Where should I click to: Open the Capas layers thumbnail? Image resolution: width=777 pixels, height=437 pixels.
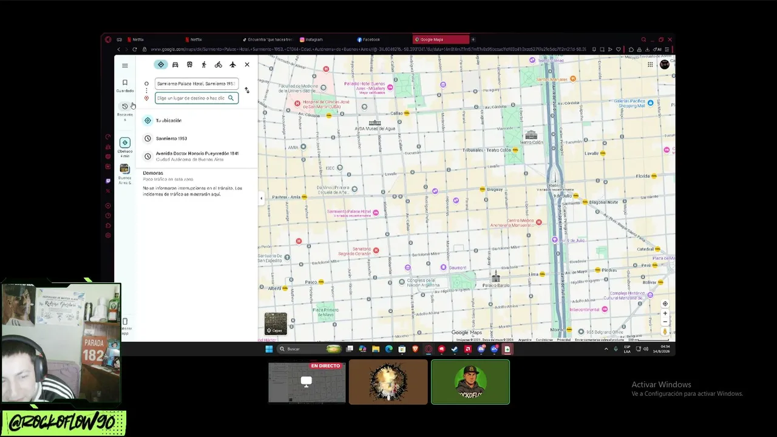(x=276, y=324)
